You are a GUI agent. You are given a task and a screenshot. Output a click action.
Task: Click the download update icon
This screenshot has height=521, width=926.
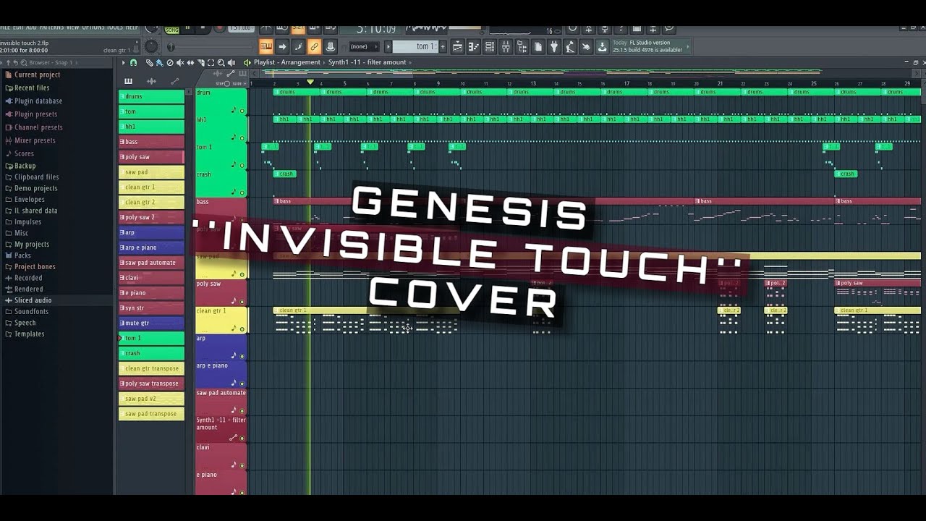pos(602,46)
